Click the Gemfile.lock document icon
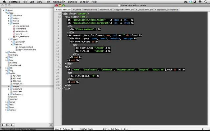 click(x=9, y=65)
